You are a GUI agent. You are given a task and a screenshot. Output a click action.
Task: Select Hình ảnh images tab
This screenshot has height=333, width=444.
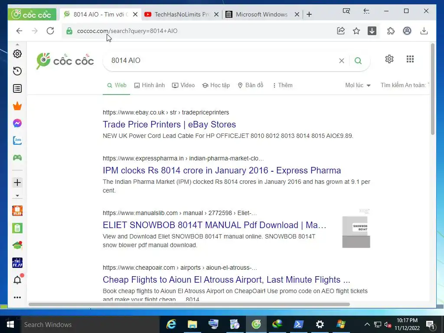pyautogui.click(x=150, y=85)
